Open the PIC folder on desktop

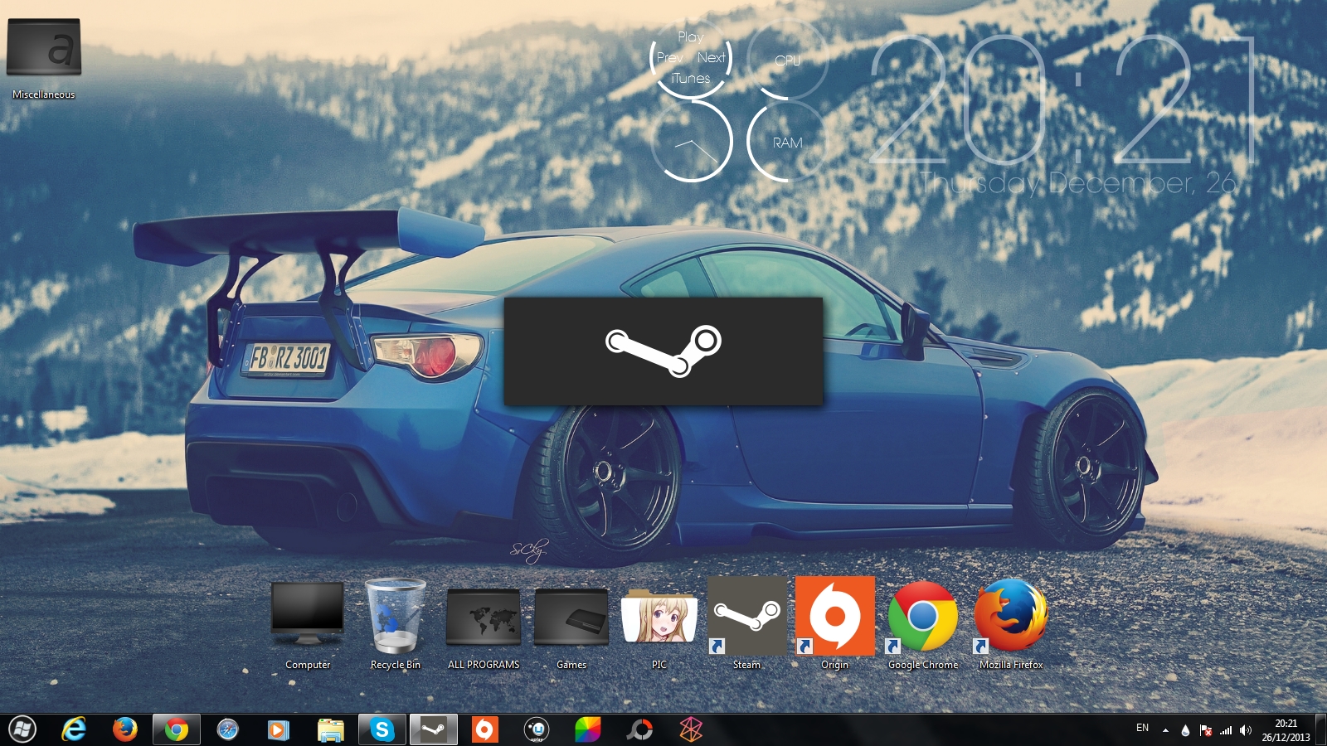click(659, 627)
